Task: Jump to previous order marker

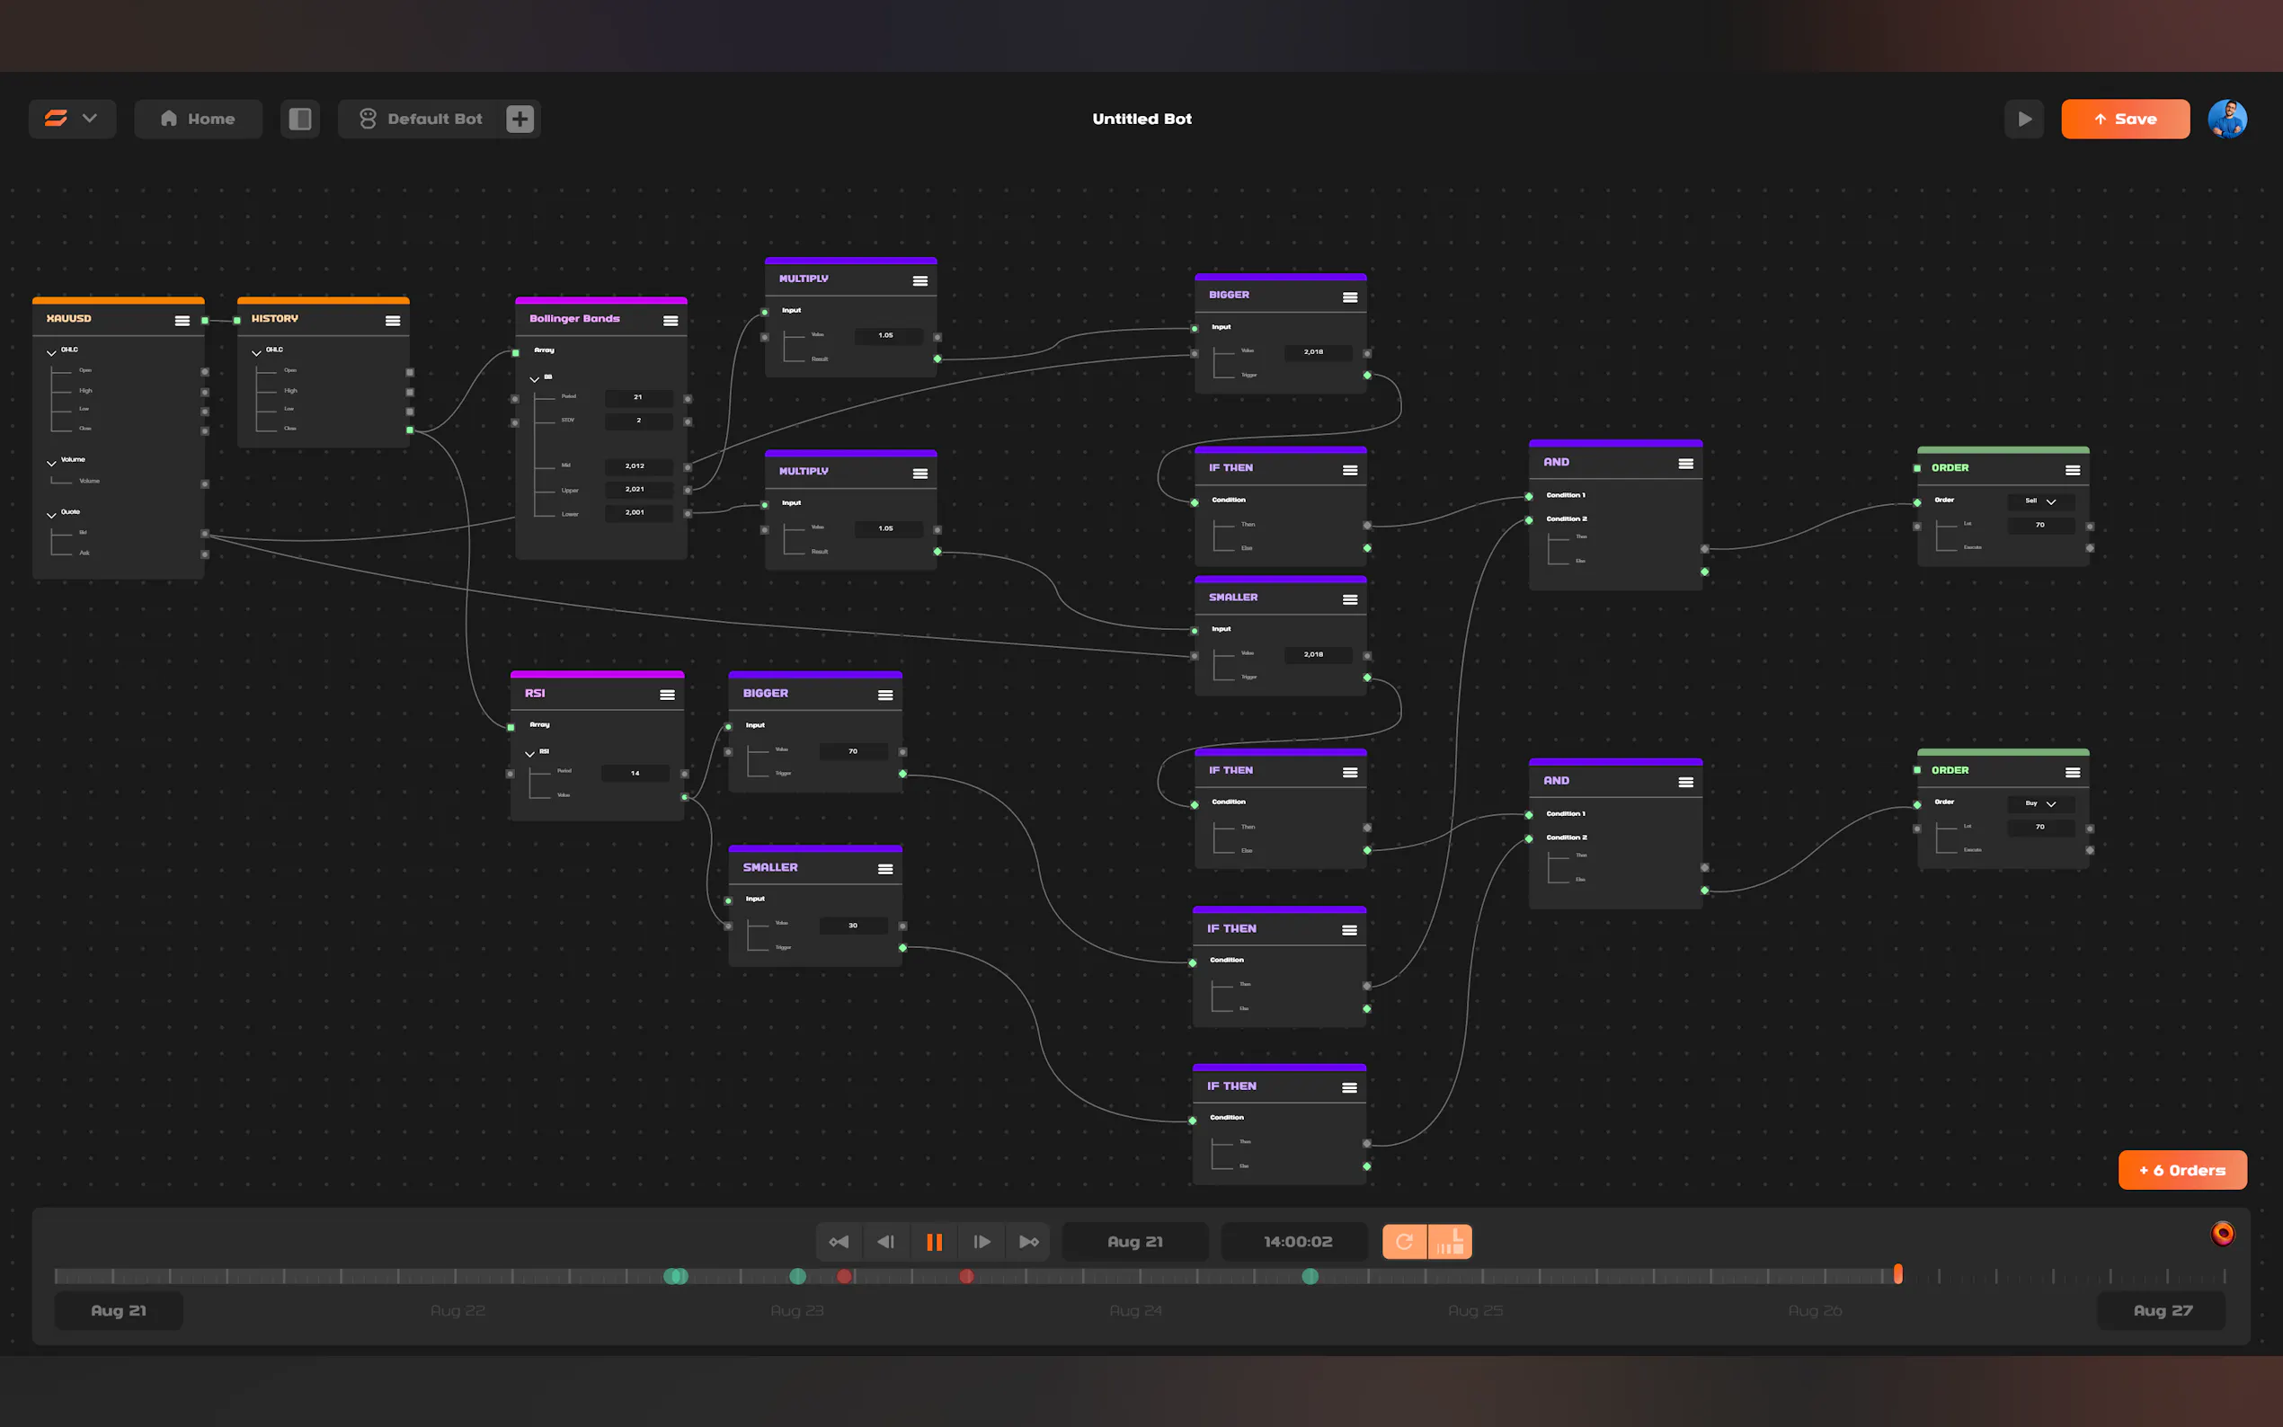Action: pos(838,1241)
